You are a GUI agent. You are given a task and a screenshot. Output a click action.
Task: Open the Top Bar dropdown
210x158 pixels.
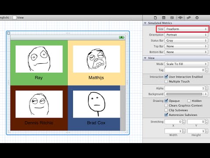pyautogui.click(x=186, y=46)
